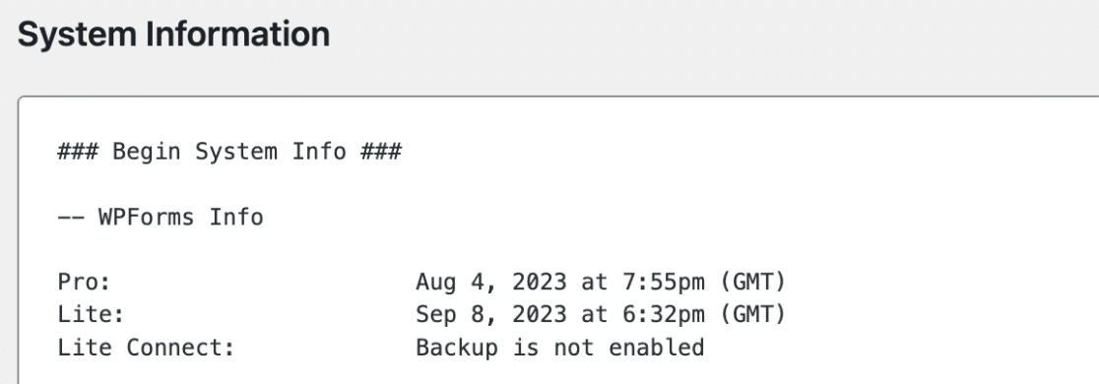This screenshot has height=384, width=1099.
Task: Click the 'Lite:' label text
Action: tap(92, 315)
